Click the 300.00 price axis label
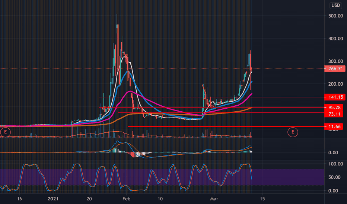347x204 pixels. click(x=336, y=61)
